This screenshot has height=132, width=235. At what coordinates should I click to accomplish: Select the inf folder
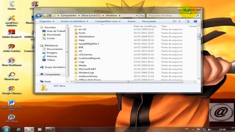(80, 51)
